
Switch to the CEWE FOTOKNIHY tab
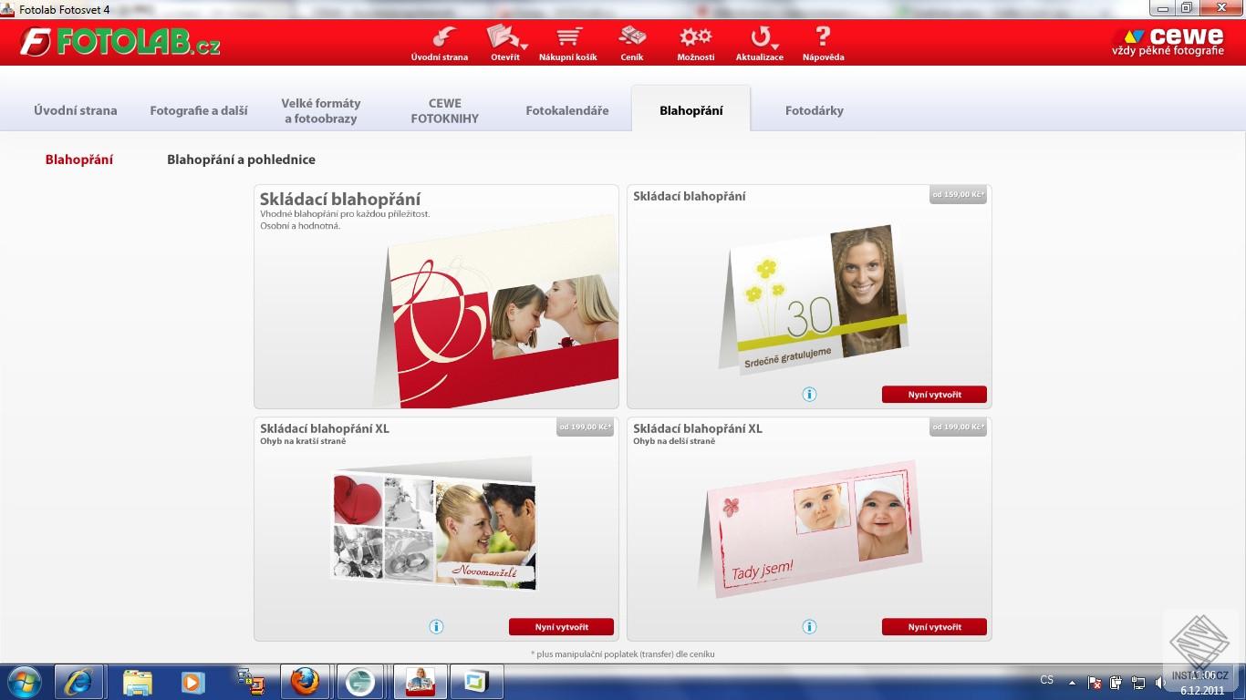(x=444, y=109)
